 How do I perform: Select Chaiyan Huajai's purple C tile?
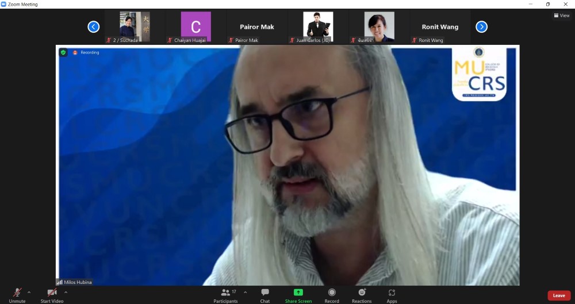click(x=195, y=27)
